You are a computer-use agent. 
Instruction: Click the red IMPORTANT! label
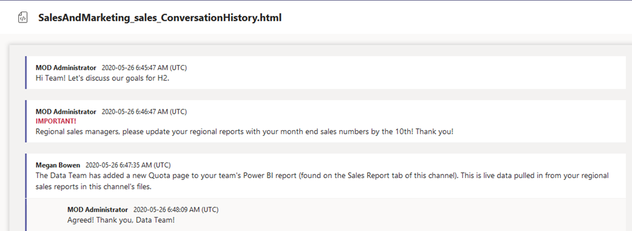(56, 121)
